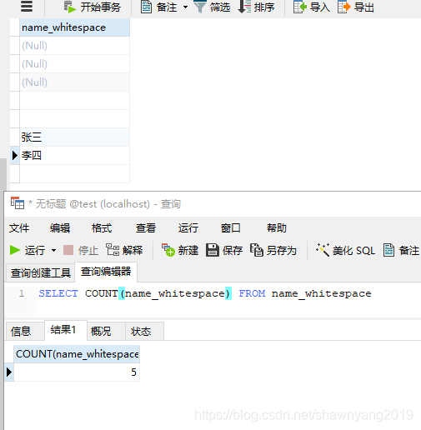The image size is (421, 430).
Task: Expand the 备注 dropdown arrow in table toolbar
Action: click(x=185, y=7)
